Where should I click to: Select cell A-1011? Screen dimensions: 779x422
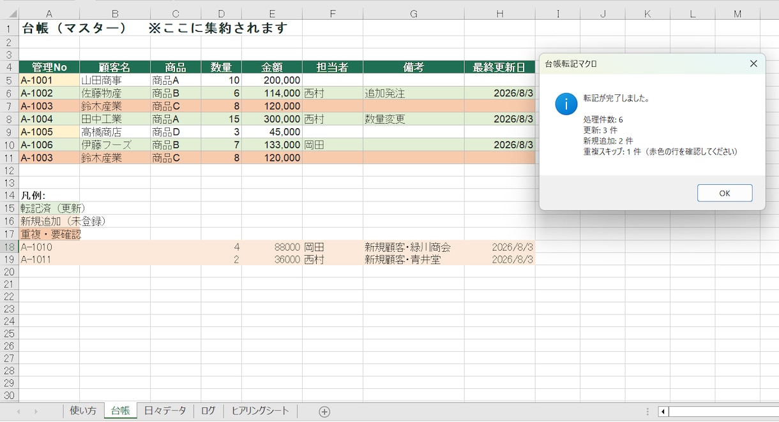(49, 259)
